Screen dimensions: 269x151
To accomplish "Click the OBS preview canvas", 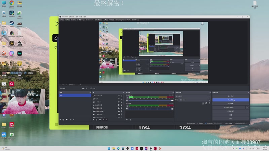I will 153,53.
